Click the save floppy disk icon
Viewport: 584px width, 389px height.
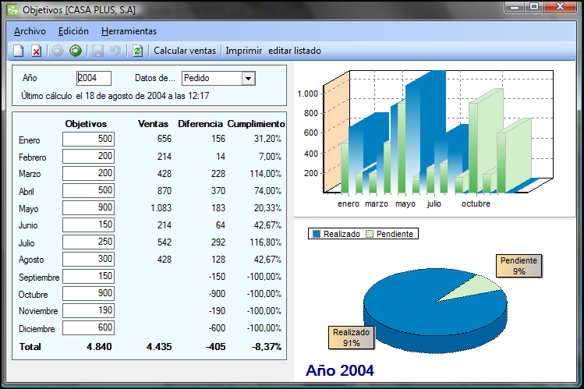pyautogui.click(x=97, y=51)
